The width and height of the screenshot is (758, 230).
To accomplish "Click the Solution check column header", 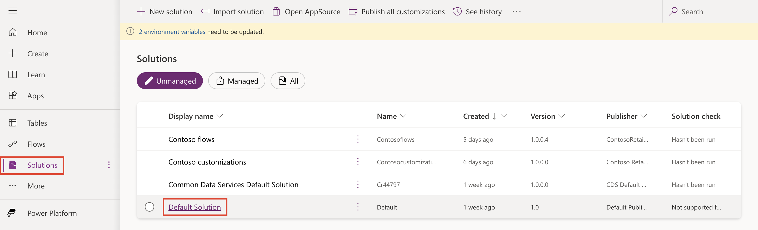I will point(696,116).
